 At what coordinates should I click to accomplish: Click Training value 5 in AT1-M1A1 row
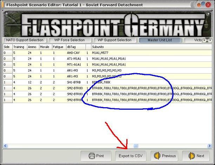click(20, 59)
